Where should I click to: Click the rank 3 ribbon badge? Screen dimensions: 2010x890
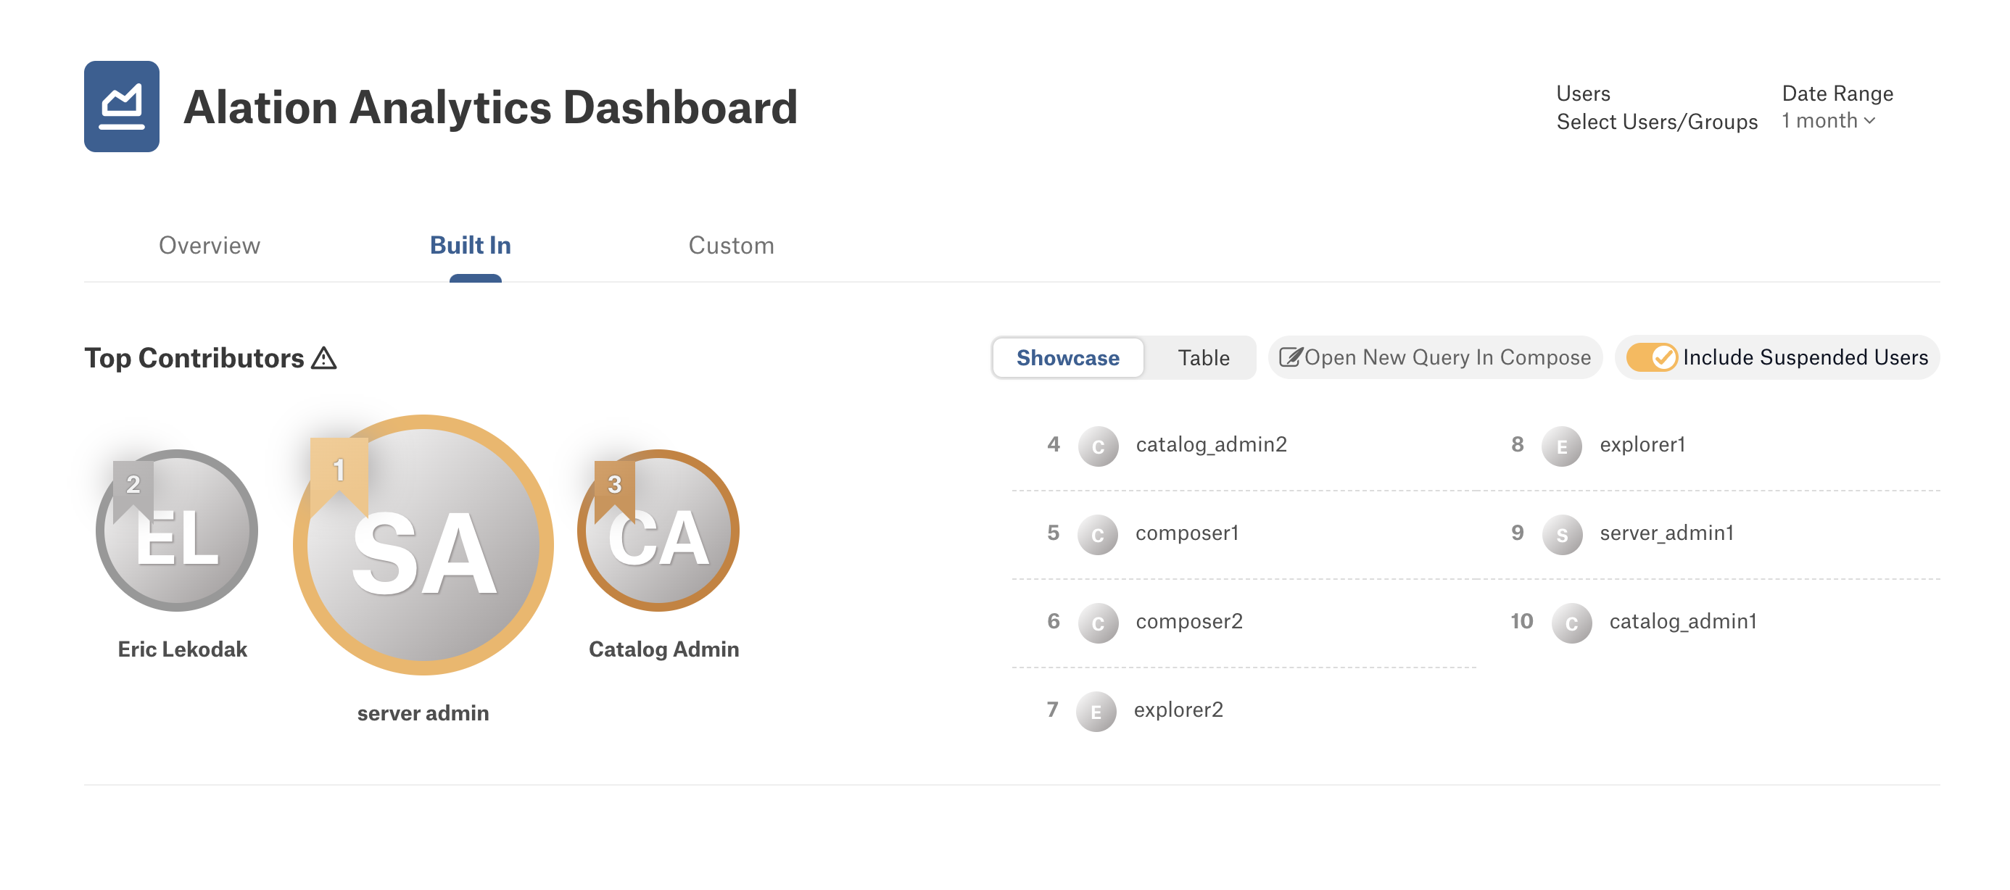615,491
